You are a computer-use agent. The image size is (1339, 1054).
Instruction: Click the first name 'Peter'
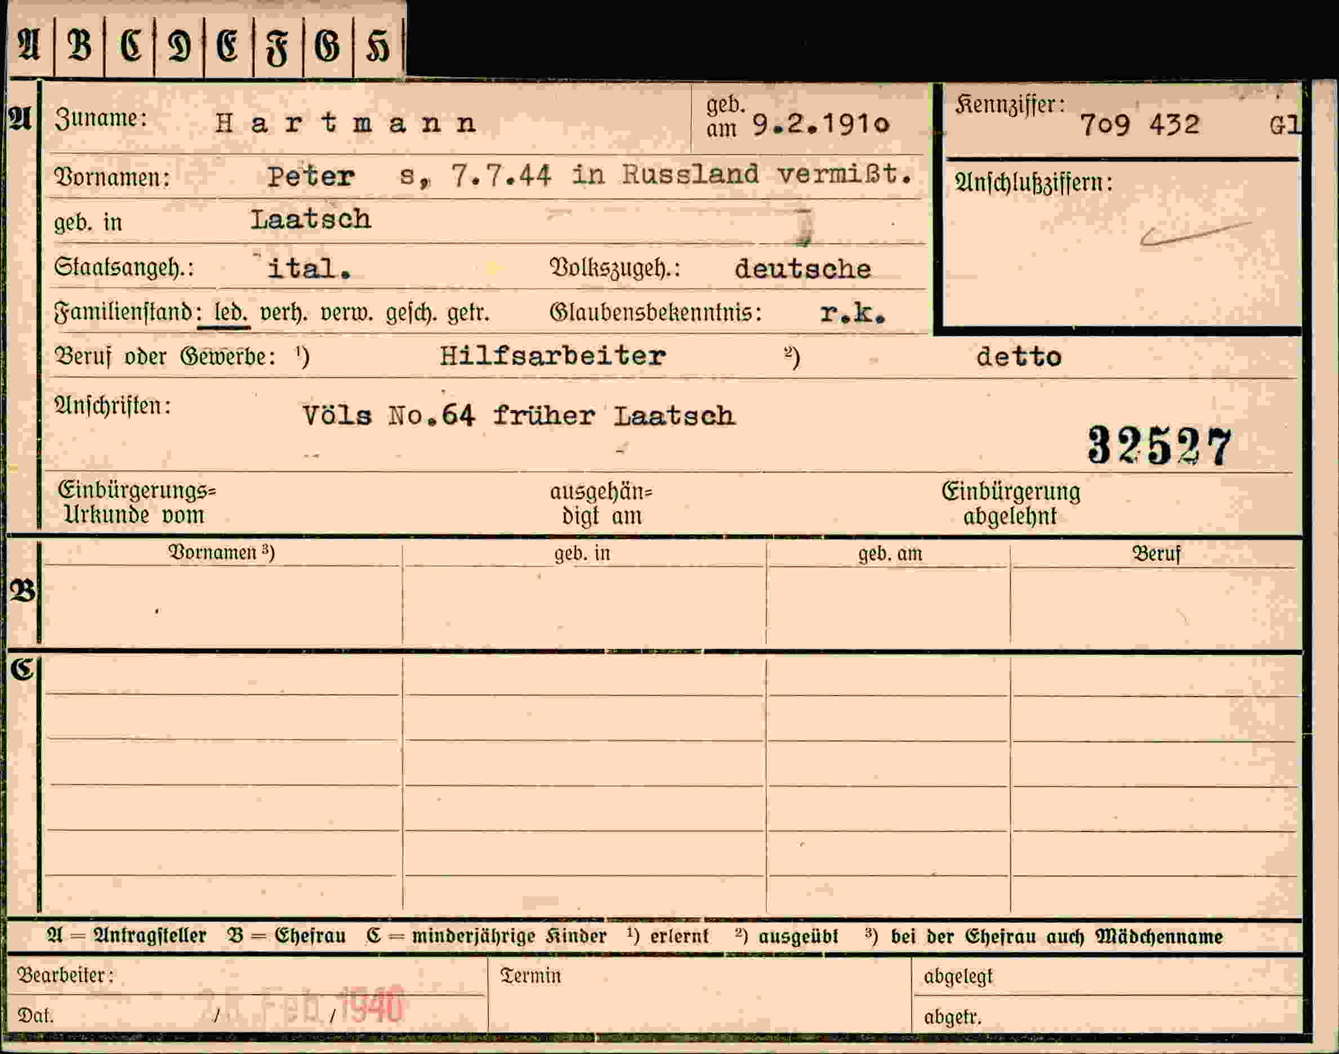311,177
